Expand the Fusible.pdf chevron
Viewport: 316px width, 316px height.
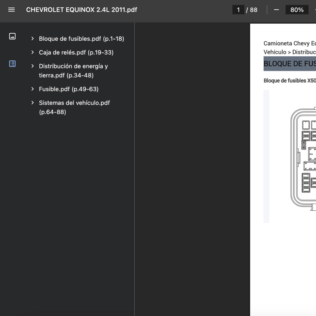(32, 89)
